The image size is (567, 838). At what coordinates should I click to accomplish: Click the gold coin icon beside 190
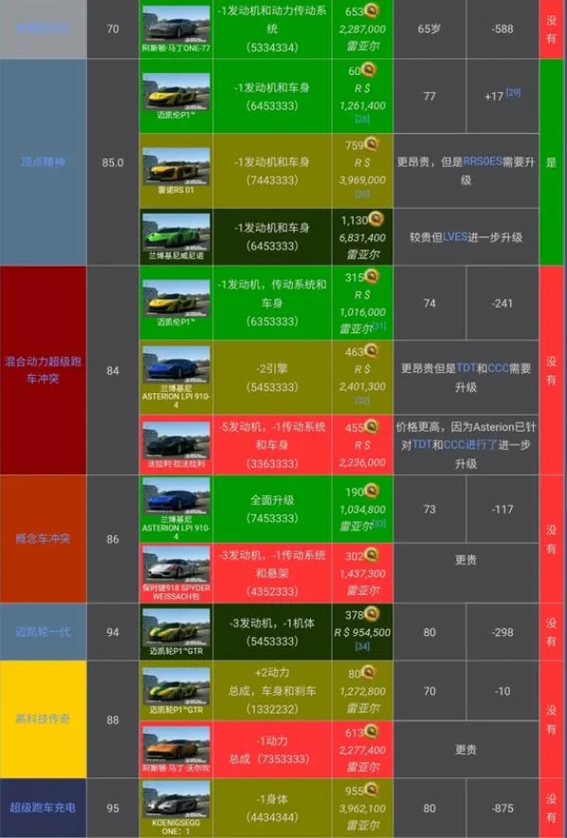click(x=372, y=492)
